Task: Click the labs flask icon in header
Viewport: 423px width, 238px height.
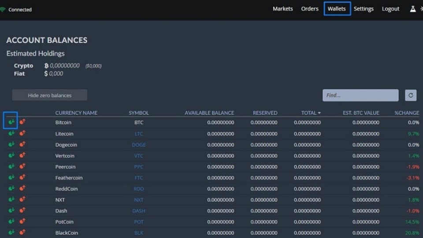Action: point(413,9)
